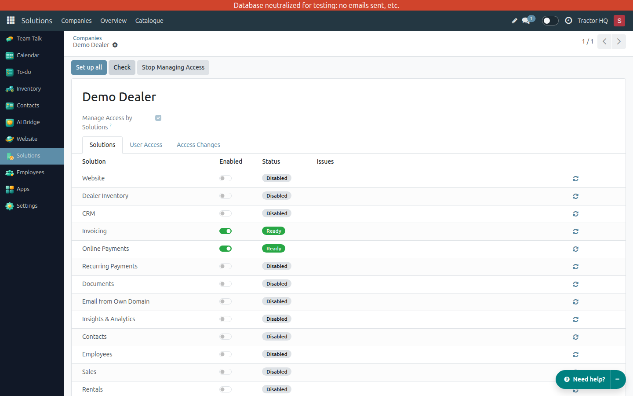This screenshot has height=396, width=633.
Task: Refresh the Website solution row
Action: tap(575, 179)
